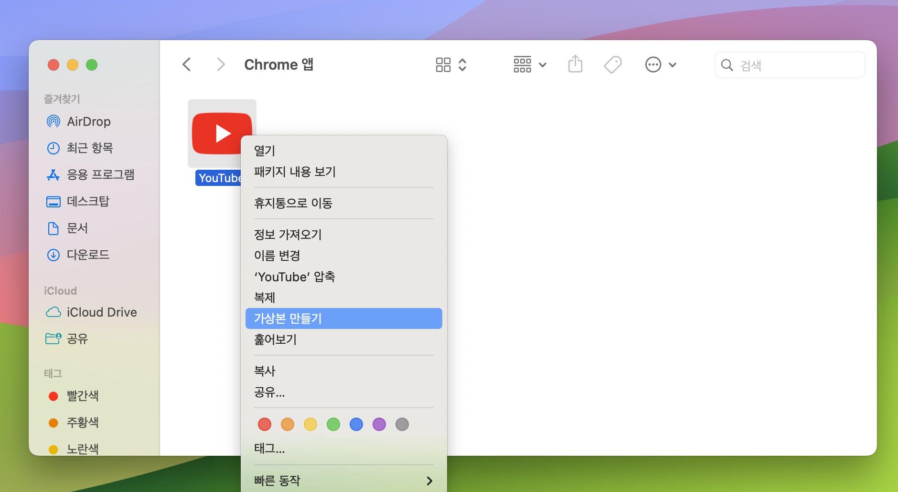Choose 가상본 만들기 menu item
The width and height of the screenshot is (898, 492).
tap(343, 318)
